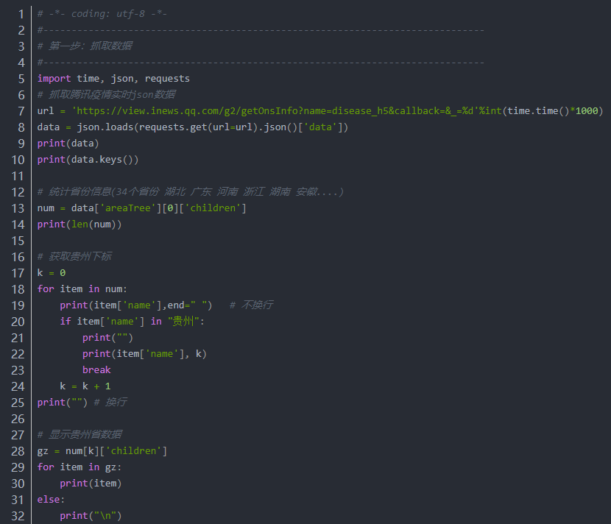611x524 pixels.
Task: Click 'print(data.keys())' on line 10
Action: click(88, 160)
